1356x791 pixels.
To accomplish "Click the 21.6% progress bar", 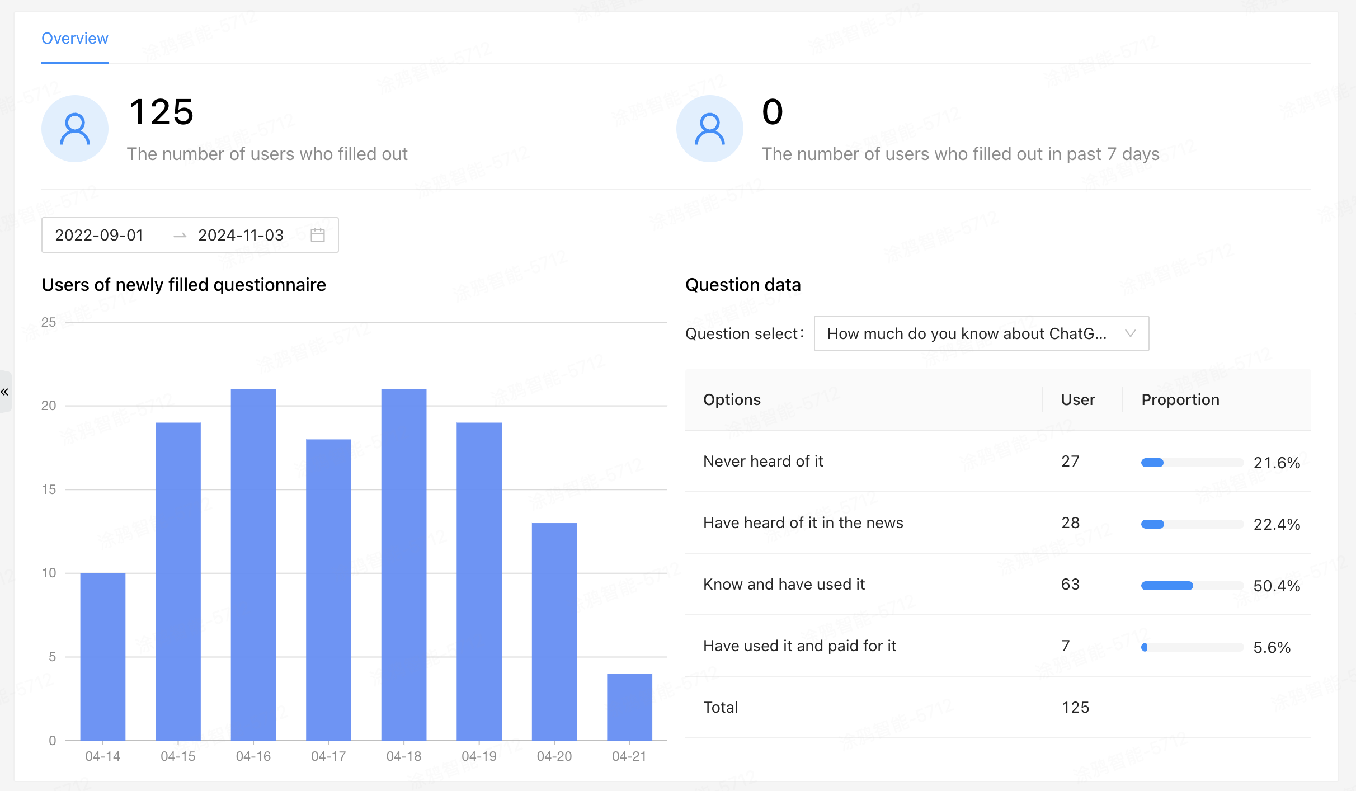I will click(1192, 463).
